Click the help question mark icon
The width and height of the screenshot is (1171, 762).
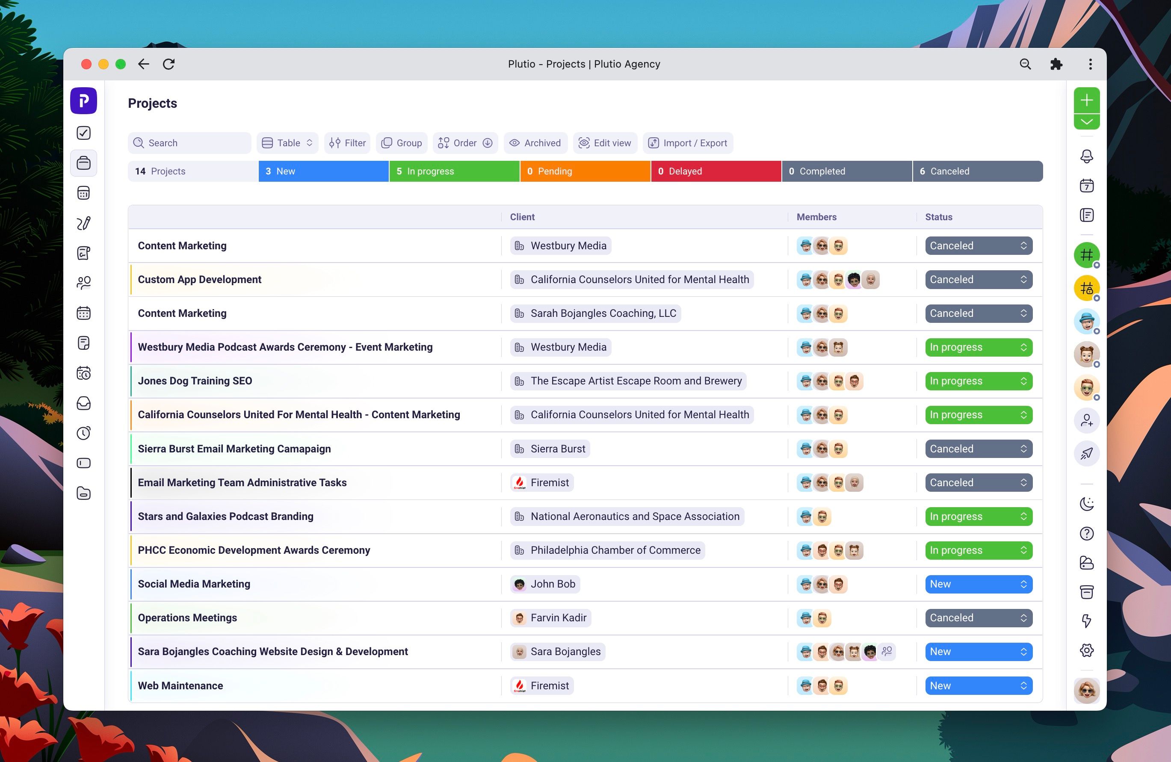(1086, 534)
